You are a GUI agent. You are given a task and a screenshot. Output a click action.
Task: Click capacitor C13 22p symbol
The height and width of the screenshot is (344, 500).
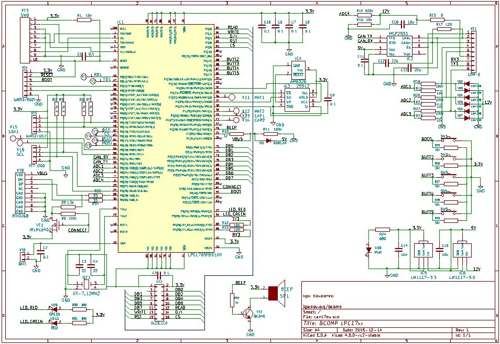coord(410,68)
